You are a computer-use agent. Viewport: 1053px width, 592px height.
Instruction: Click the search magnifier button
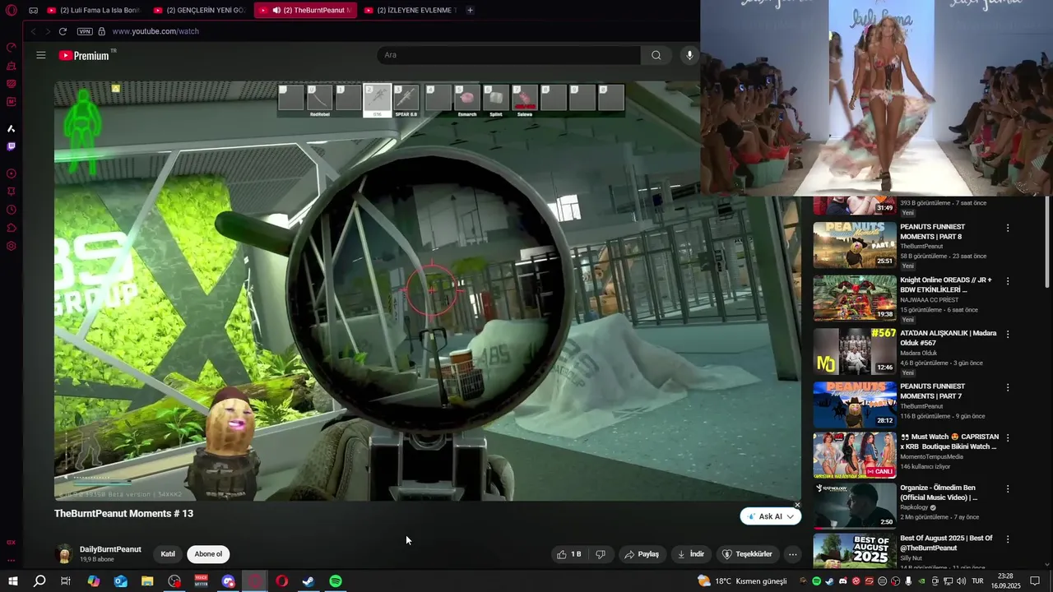click(656, 55)
